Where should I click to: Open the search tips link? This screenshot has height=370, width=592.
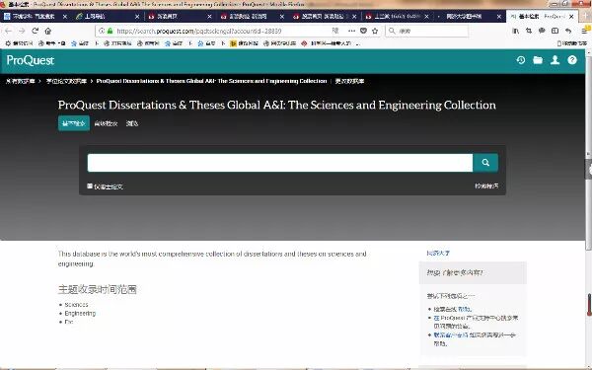[x=486, y=186]
